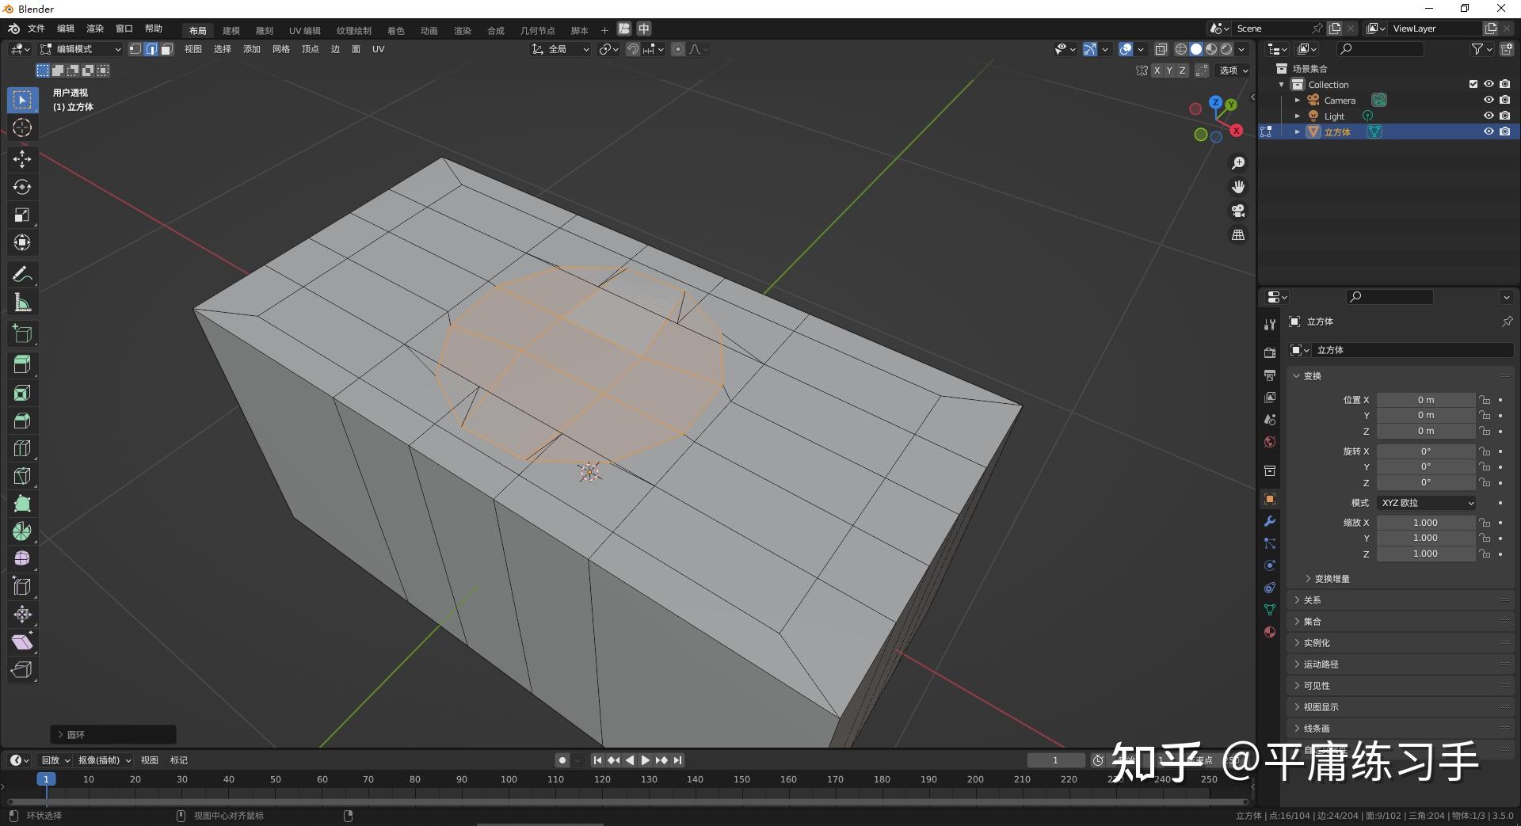Viewport: 1521px width, 826px height.
Task: Open the Modifier properties tab (wrench icon)
Action: pyautogui.click(x=1269, y=521)
